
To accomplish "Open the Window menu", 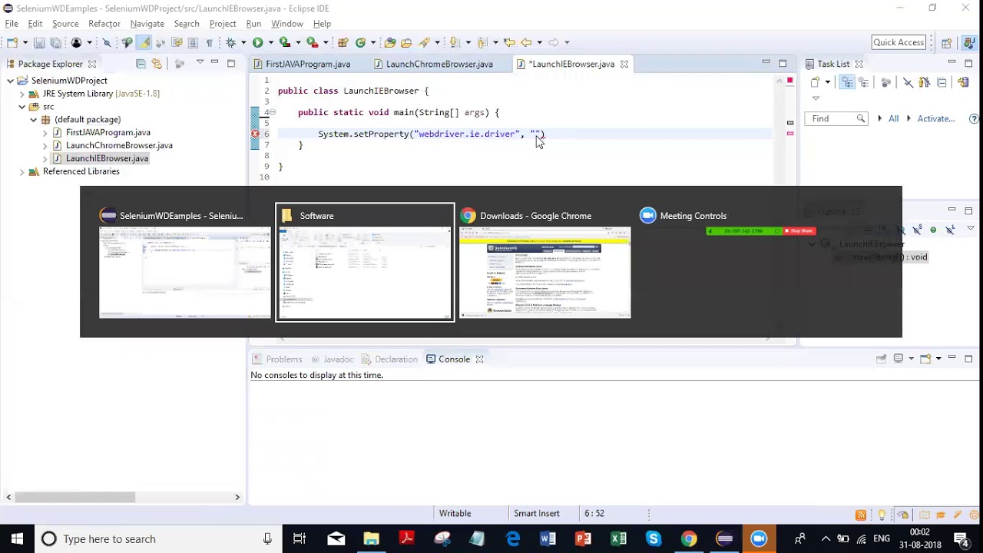I will pyautogui.click(x=287, y=24).
